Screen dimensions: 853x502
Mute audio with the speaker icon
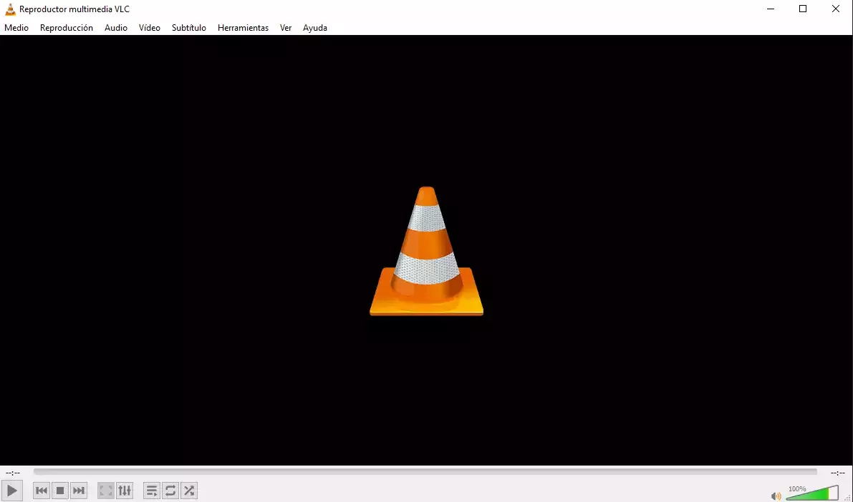(776, 496)
